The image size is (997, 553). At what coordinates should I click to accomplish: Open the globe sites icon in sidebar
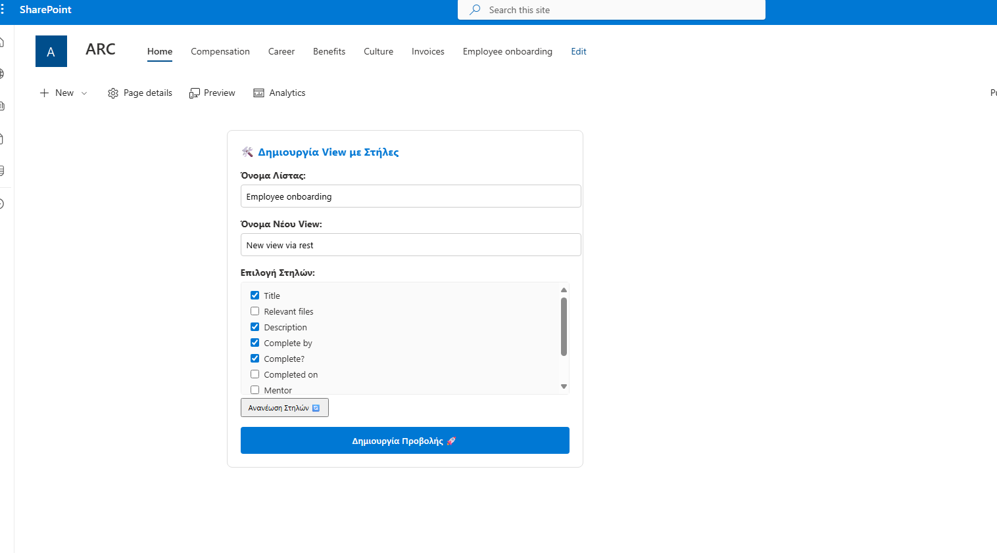pyautogui.click(x=2, y=74)
